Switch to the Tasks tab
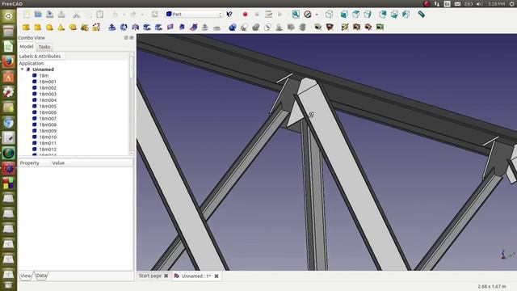Viewport: 517px width, 291px height. (44, 47)
